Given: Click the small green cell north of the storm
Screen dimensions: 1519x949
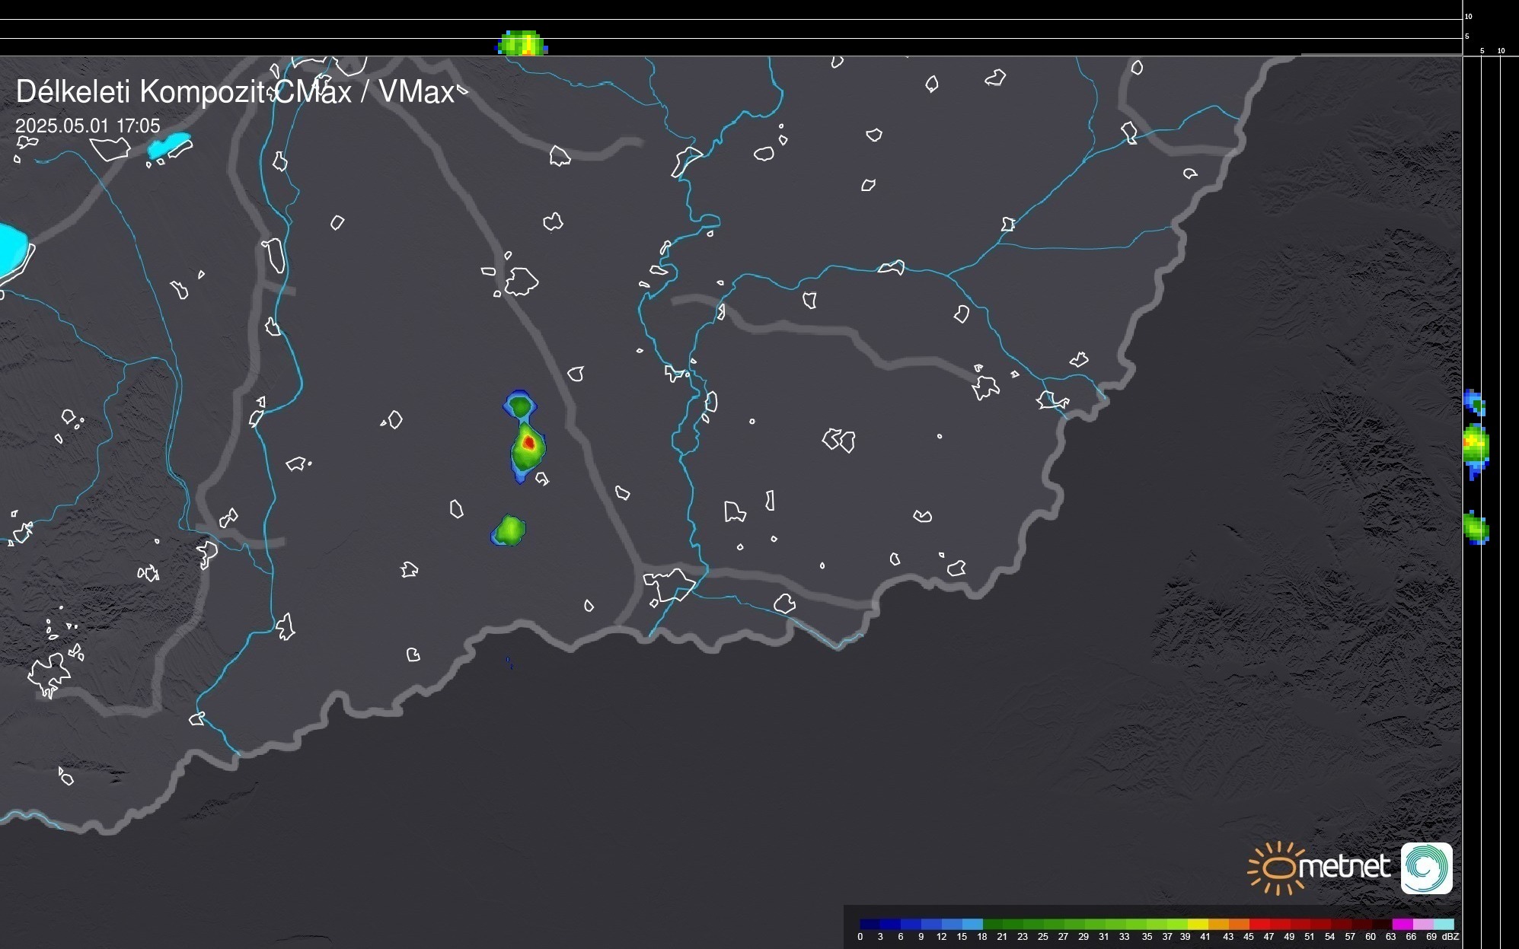Looking at the screenshot, I should 520,405.
